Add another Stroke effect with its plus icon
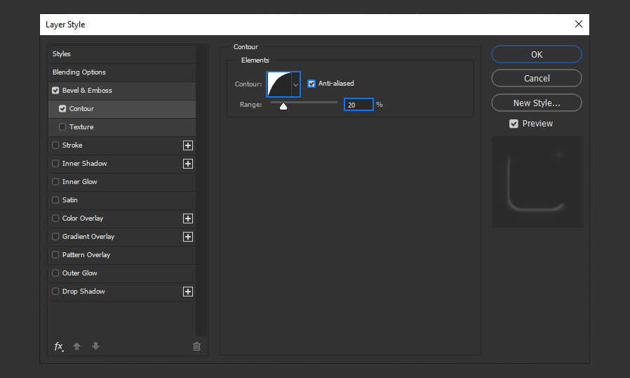This screenshot has height=378, width=630. click(187, 145)
